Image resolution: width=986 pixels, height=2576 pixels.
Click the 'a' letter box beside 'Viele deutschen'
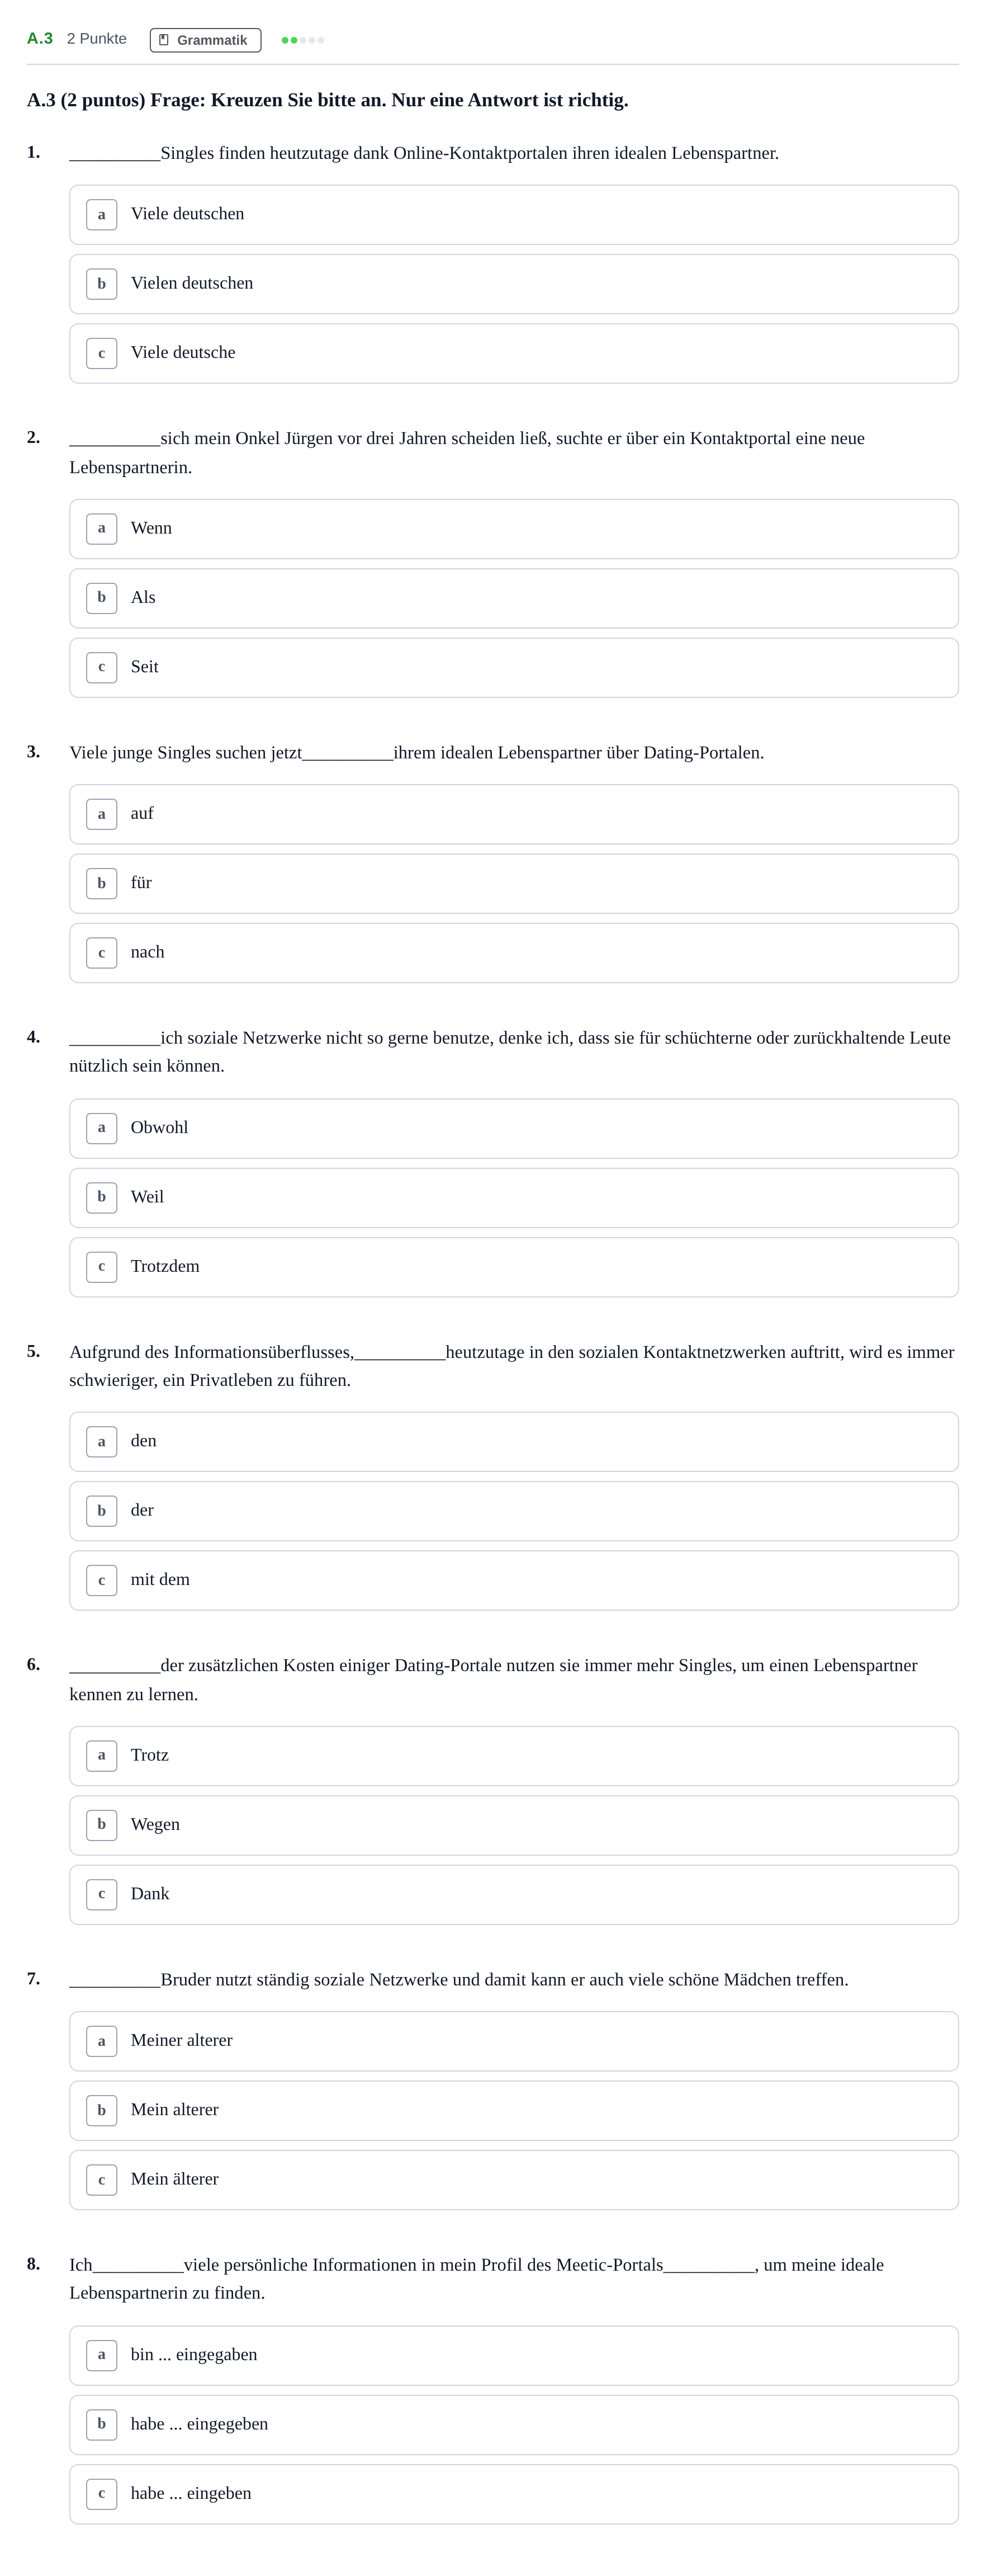[102, 215]
